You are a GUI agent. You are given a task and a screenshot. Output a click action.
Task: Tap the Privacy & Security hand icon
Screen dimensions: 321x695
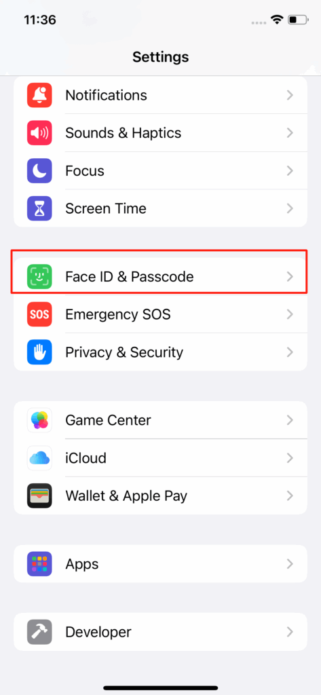[x=39, y=352]
